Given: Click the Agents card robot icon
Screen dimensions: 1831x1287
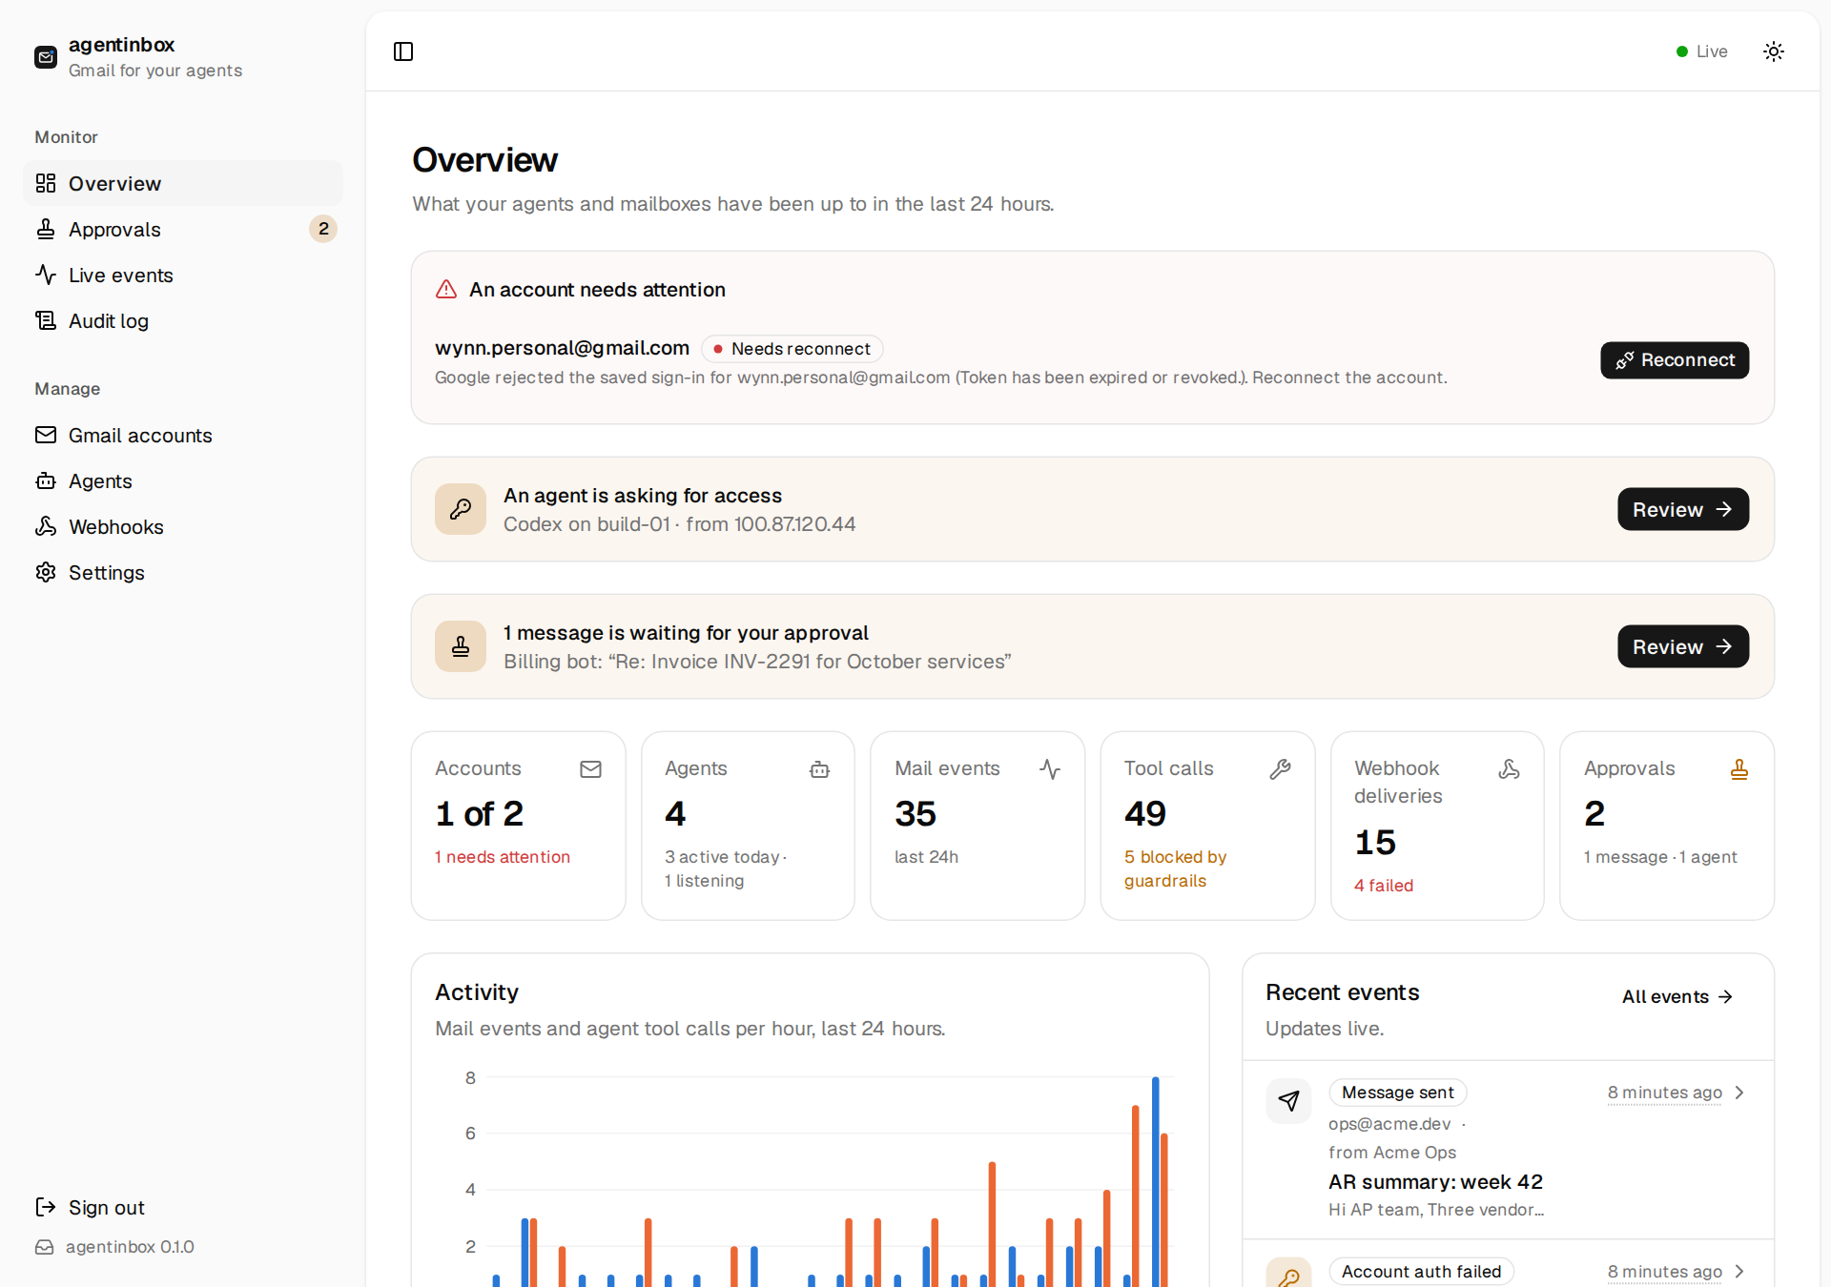Looking at the screenshot, I should [x=819, y=769].
